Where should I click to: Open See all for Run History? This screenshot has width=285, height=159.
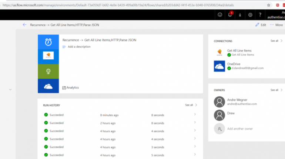point(191,105)
